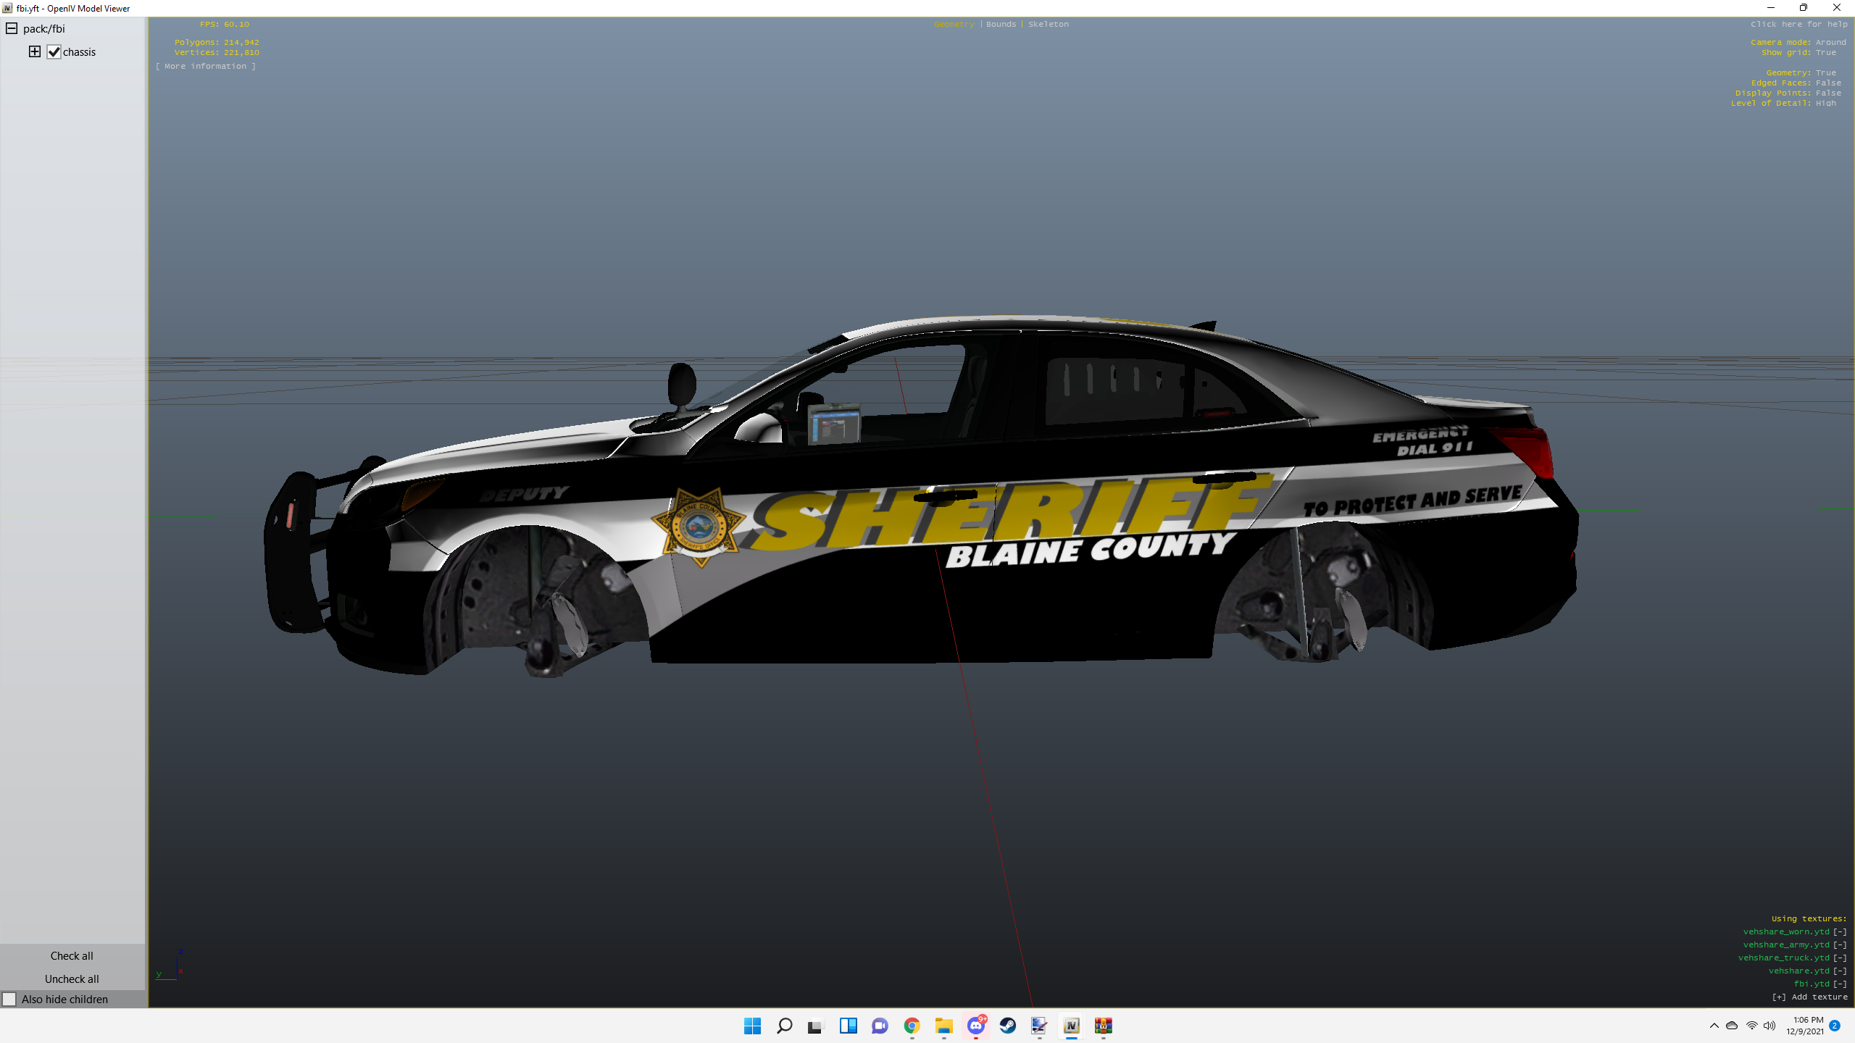Open the More information link

(206, 66)
